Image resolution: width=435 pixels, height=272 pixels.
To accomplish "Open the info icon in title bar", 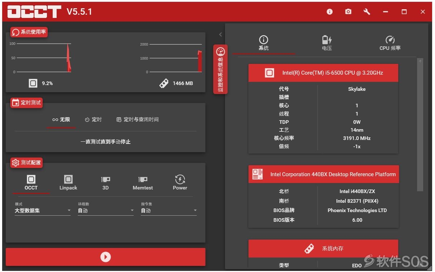I will pos(330,12).
